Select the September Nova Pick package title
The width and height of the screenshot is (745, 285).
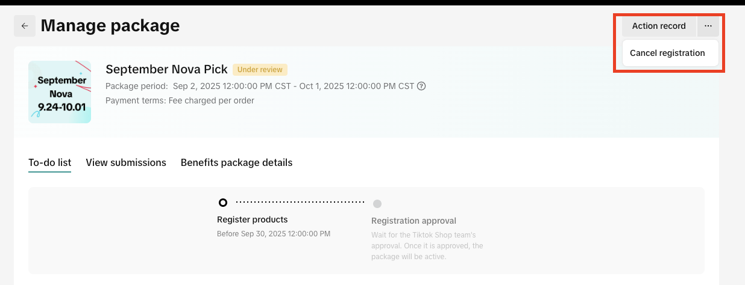point(166,69)
